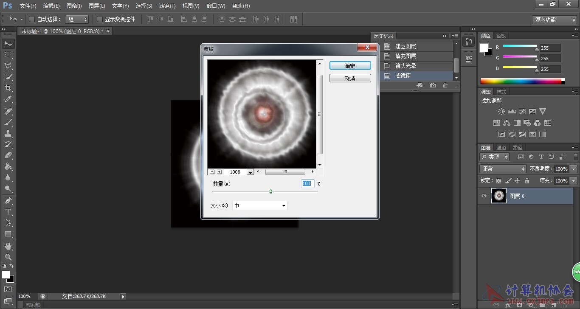Open the layer filter 类型 dropdown
The image size is (580, 309).
click(495, 157)
